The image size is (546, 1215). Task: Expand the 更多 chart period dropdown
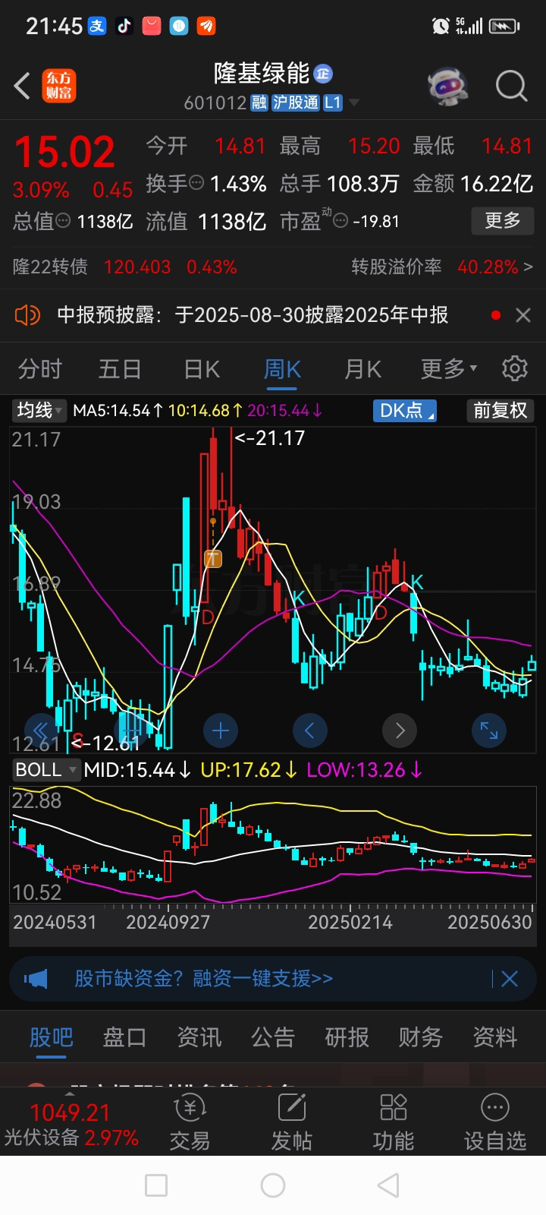pyautogui.click(x=449, y=369)
